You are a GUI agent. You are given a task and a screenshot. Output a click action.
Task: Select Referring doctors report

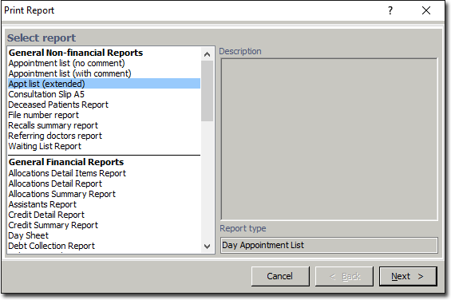(x=55, y=136)
